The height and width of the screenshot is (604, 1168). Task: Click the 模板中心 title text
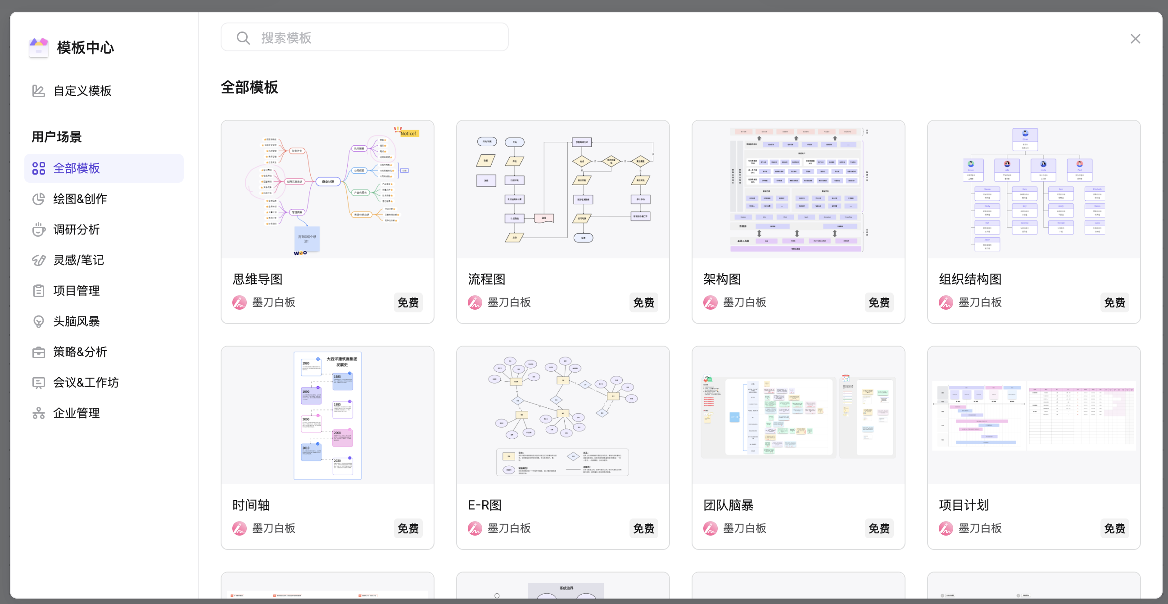click(x=86, y=48)
